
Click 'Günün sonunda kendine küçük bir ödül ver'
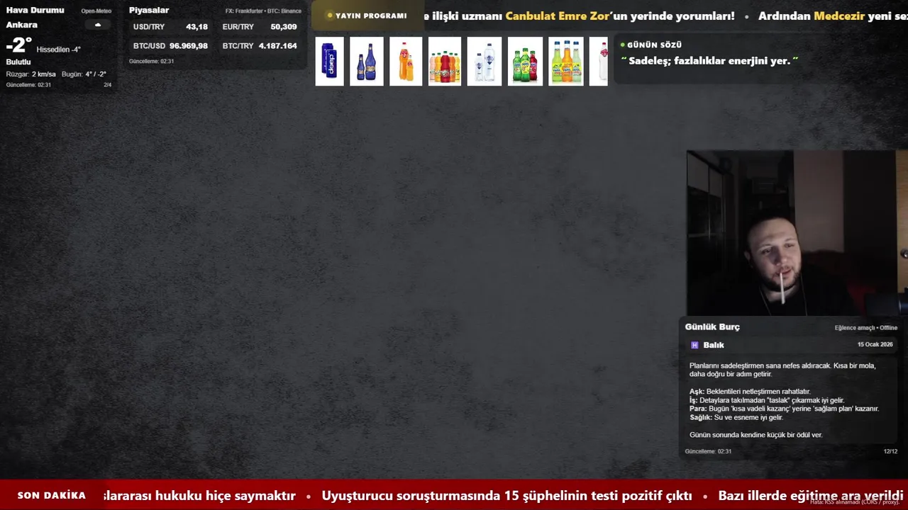(755, 435)
